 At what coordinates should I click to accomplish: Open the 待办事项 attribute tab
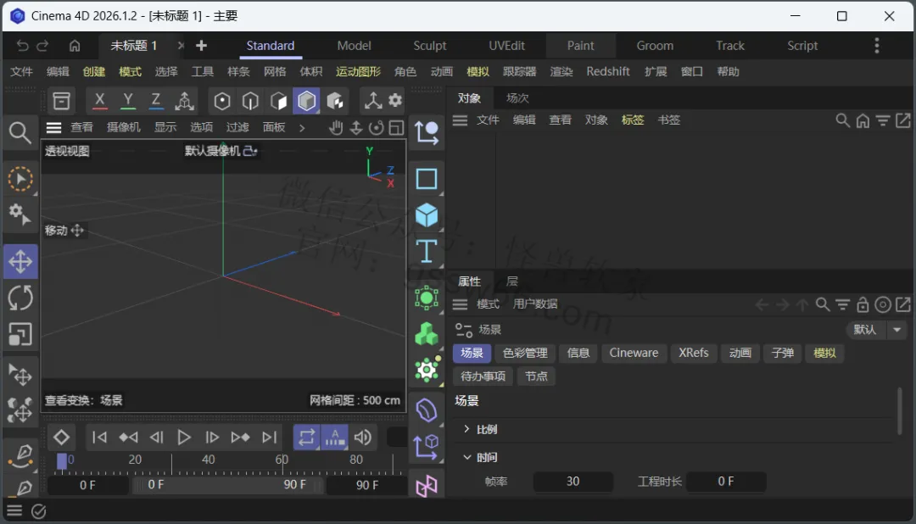click(x=483, y=376)
